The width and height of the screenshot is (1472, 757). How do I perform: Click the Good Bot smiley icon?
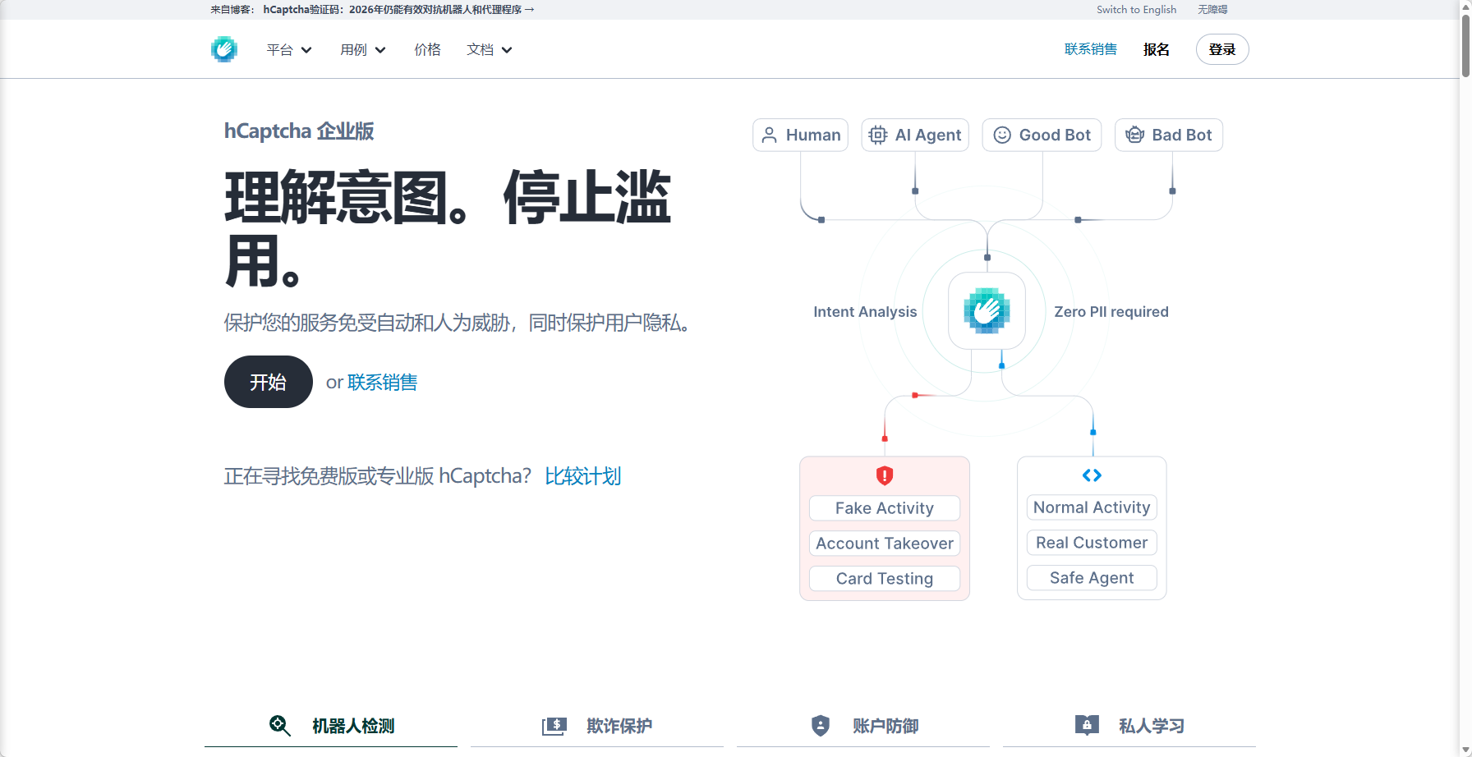1002,135
